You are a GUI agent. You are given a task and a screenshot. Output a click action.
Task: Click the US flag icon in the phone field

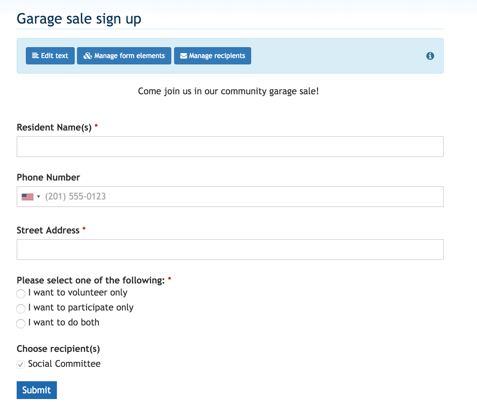tap(28, 197)
